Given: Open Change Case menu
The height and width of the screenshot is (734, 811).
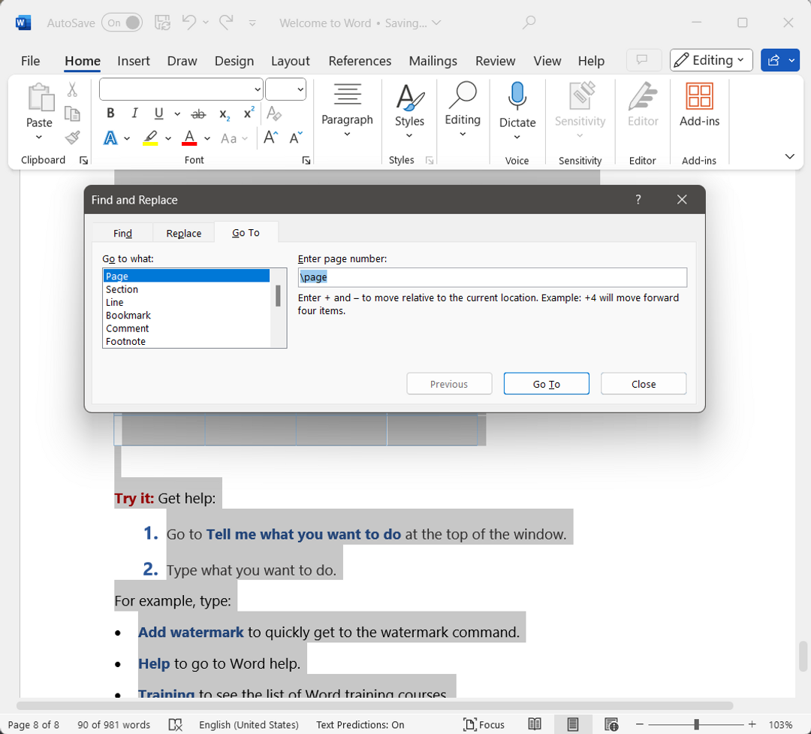Looking at the screenshot, I should coord(234,138).
